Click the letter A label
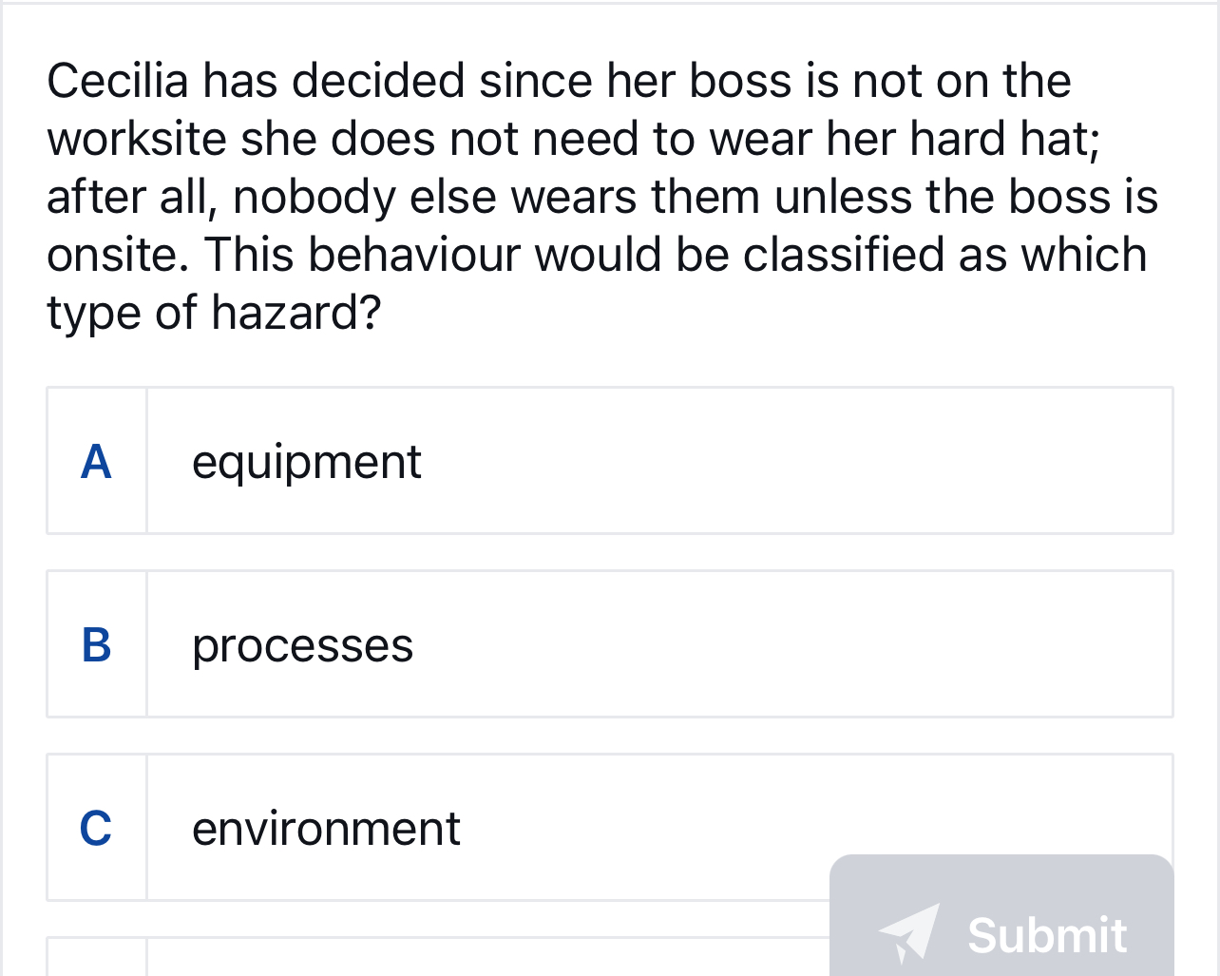Screen dimensions: 1220x976 (96, 463)
